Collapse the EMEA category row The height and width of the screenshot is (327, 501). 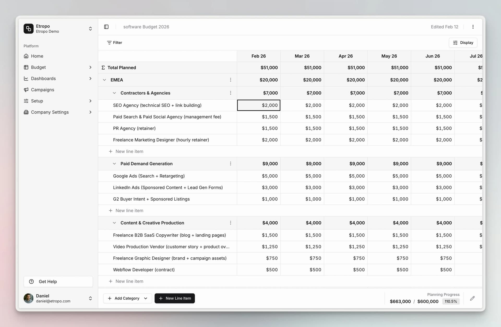click(105, 80)
